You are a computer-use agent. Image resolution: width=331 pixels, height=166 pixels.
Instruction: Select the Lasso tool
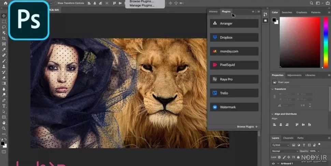(x=4, y=27)
